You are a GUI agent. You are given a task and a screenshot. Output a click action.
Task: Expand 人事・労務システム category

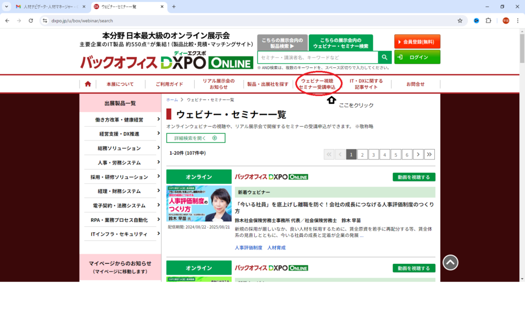[x=120, y=162]
